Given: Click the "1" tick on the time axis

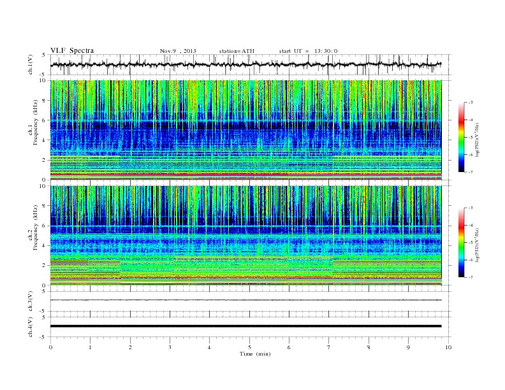Looking at the screenshot, I should [x=90, y=347].
